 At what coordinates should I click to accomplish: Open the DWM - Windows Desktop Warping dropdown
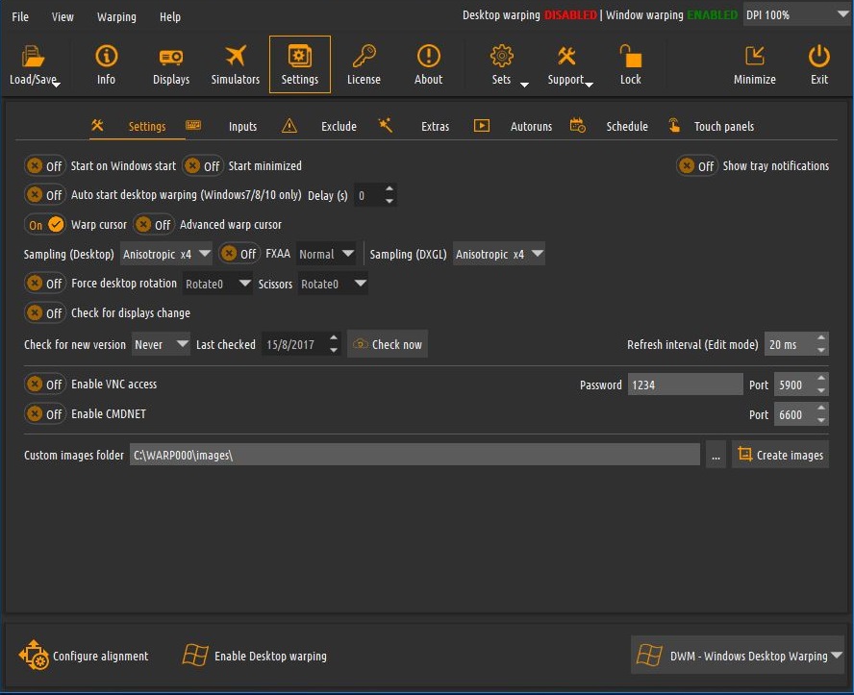point(738,656)
